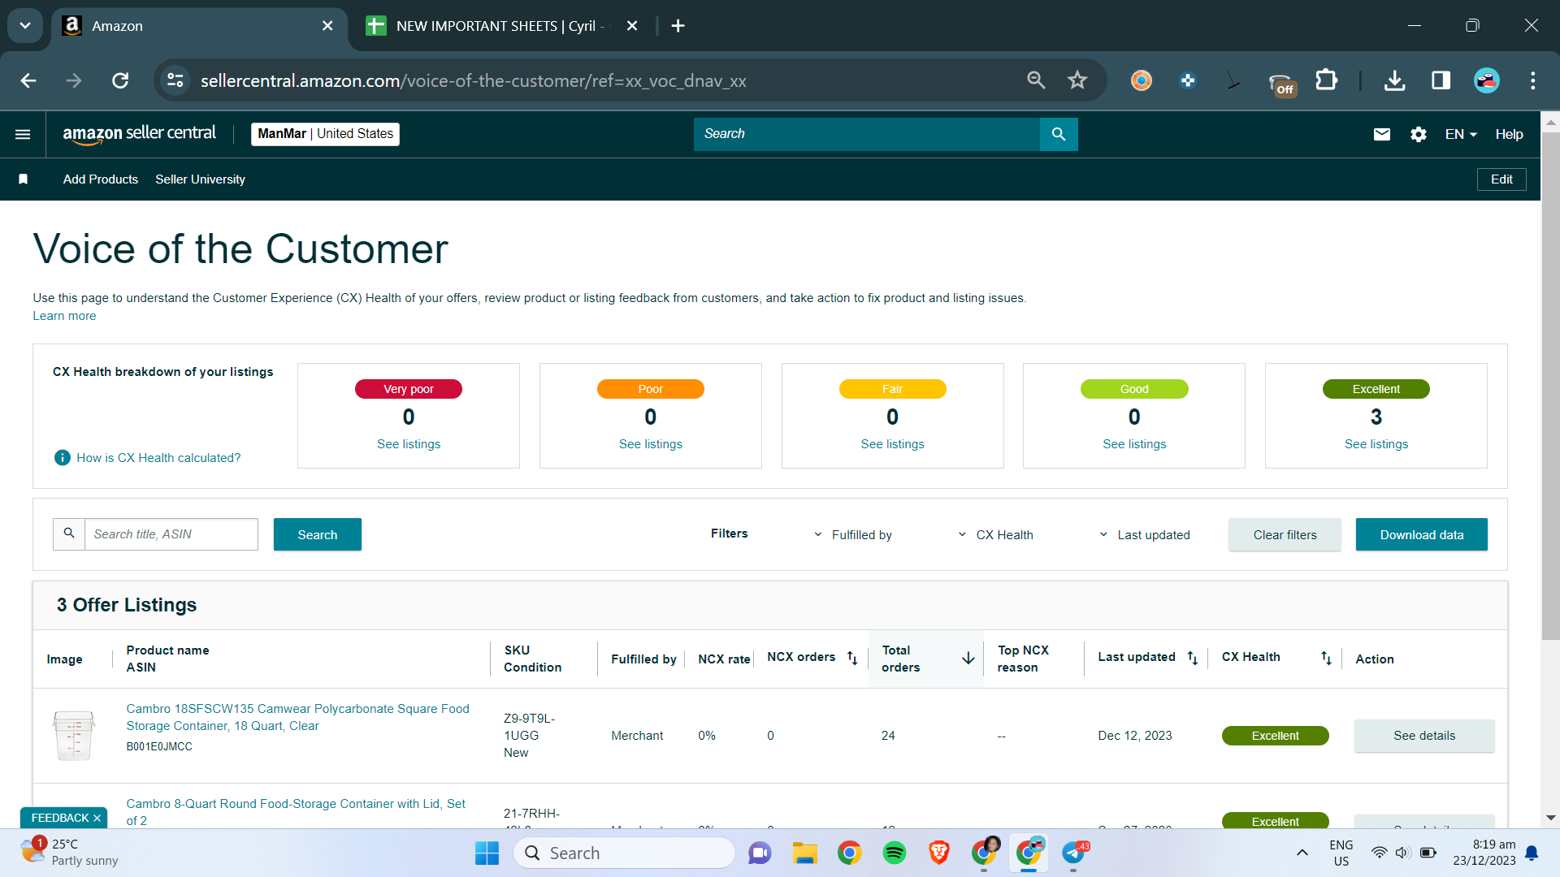Click the teal search magnifier button
The height and width of the screenshot is (877, 1560).
tap(1059, 134)
